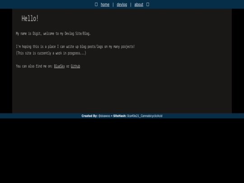
Task: Click the square icon before home
Action: pyautogui.click(x=96, y=5)
